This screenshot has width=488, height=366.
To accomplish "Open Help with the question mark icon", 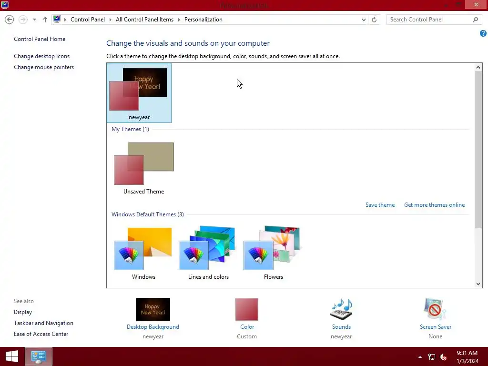I will (483, 33).
